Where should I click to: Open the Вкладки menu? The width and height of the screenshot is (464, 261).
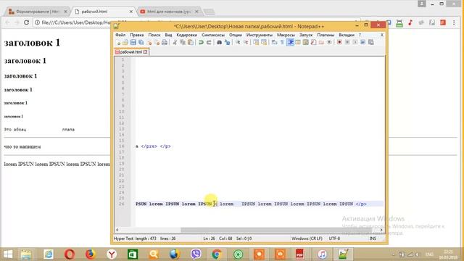[x=347, y=35]
